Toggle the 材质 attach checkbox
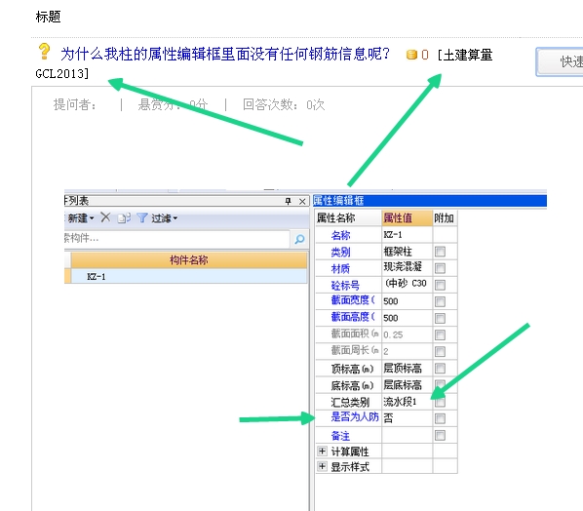 point(440,268)
